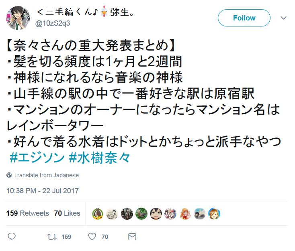Open the #水樹奈々 hashtag
Screen dimensions: 295x251
100,158
